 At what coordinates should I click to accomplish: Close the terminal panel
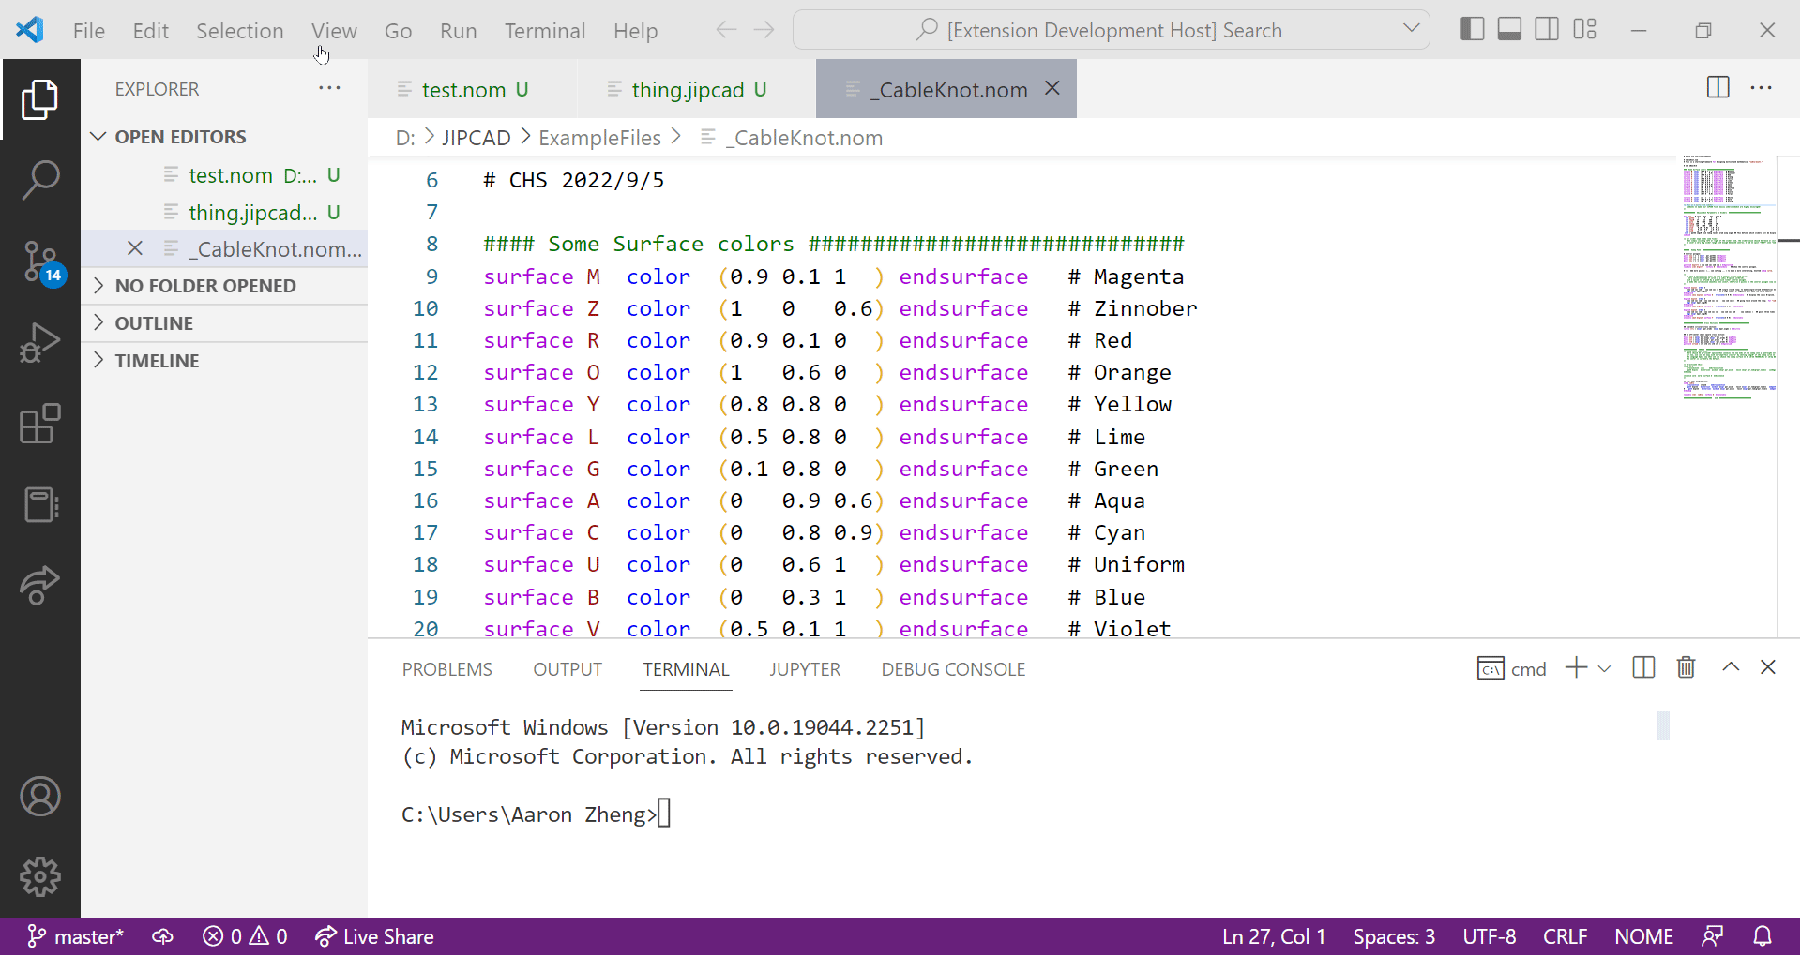1768,667
